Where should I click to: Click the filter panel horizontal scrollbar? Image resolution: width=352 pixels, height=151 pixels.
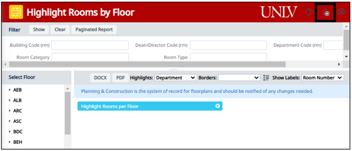point(147,64)
